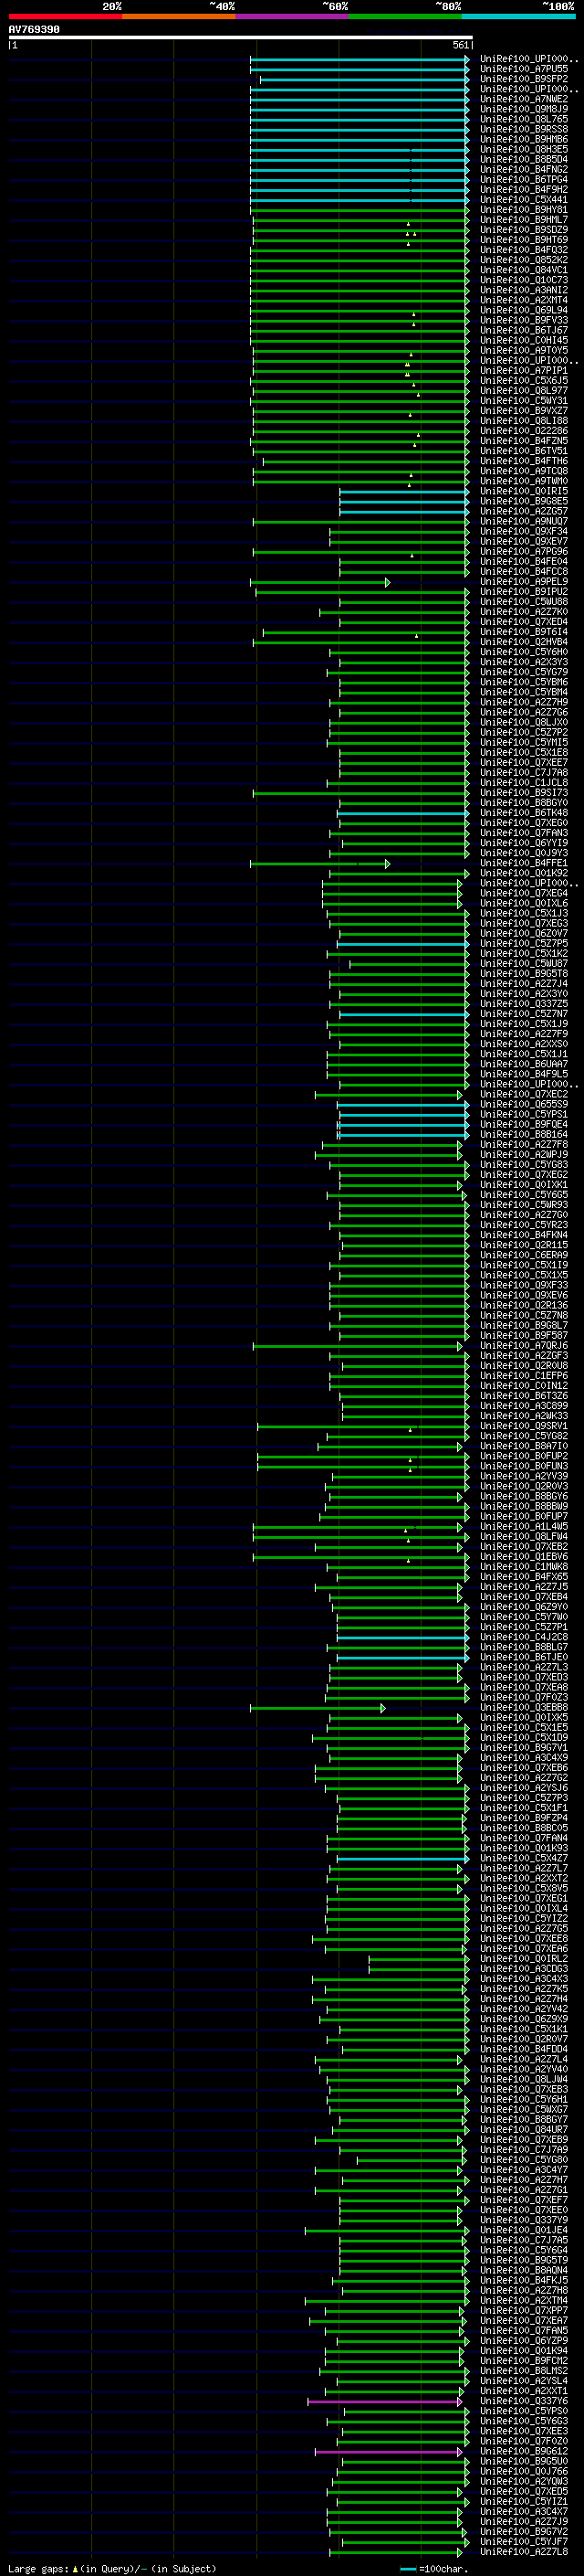
Task: Select label UniRef100_Q0IRI5
Action: point(524,491)
